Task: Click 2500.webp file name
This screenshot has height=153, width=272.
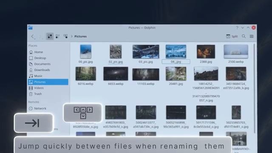Action: tap(236, 62)
